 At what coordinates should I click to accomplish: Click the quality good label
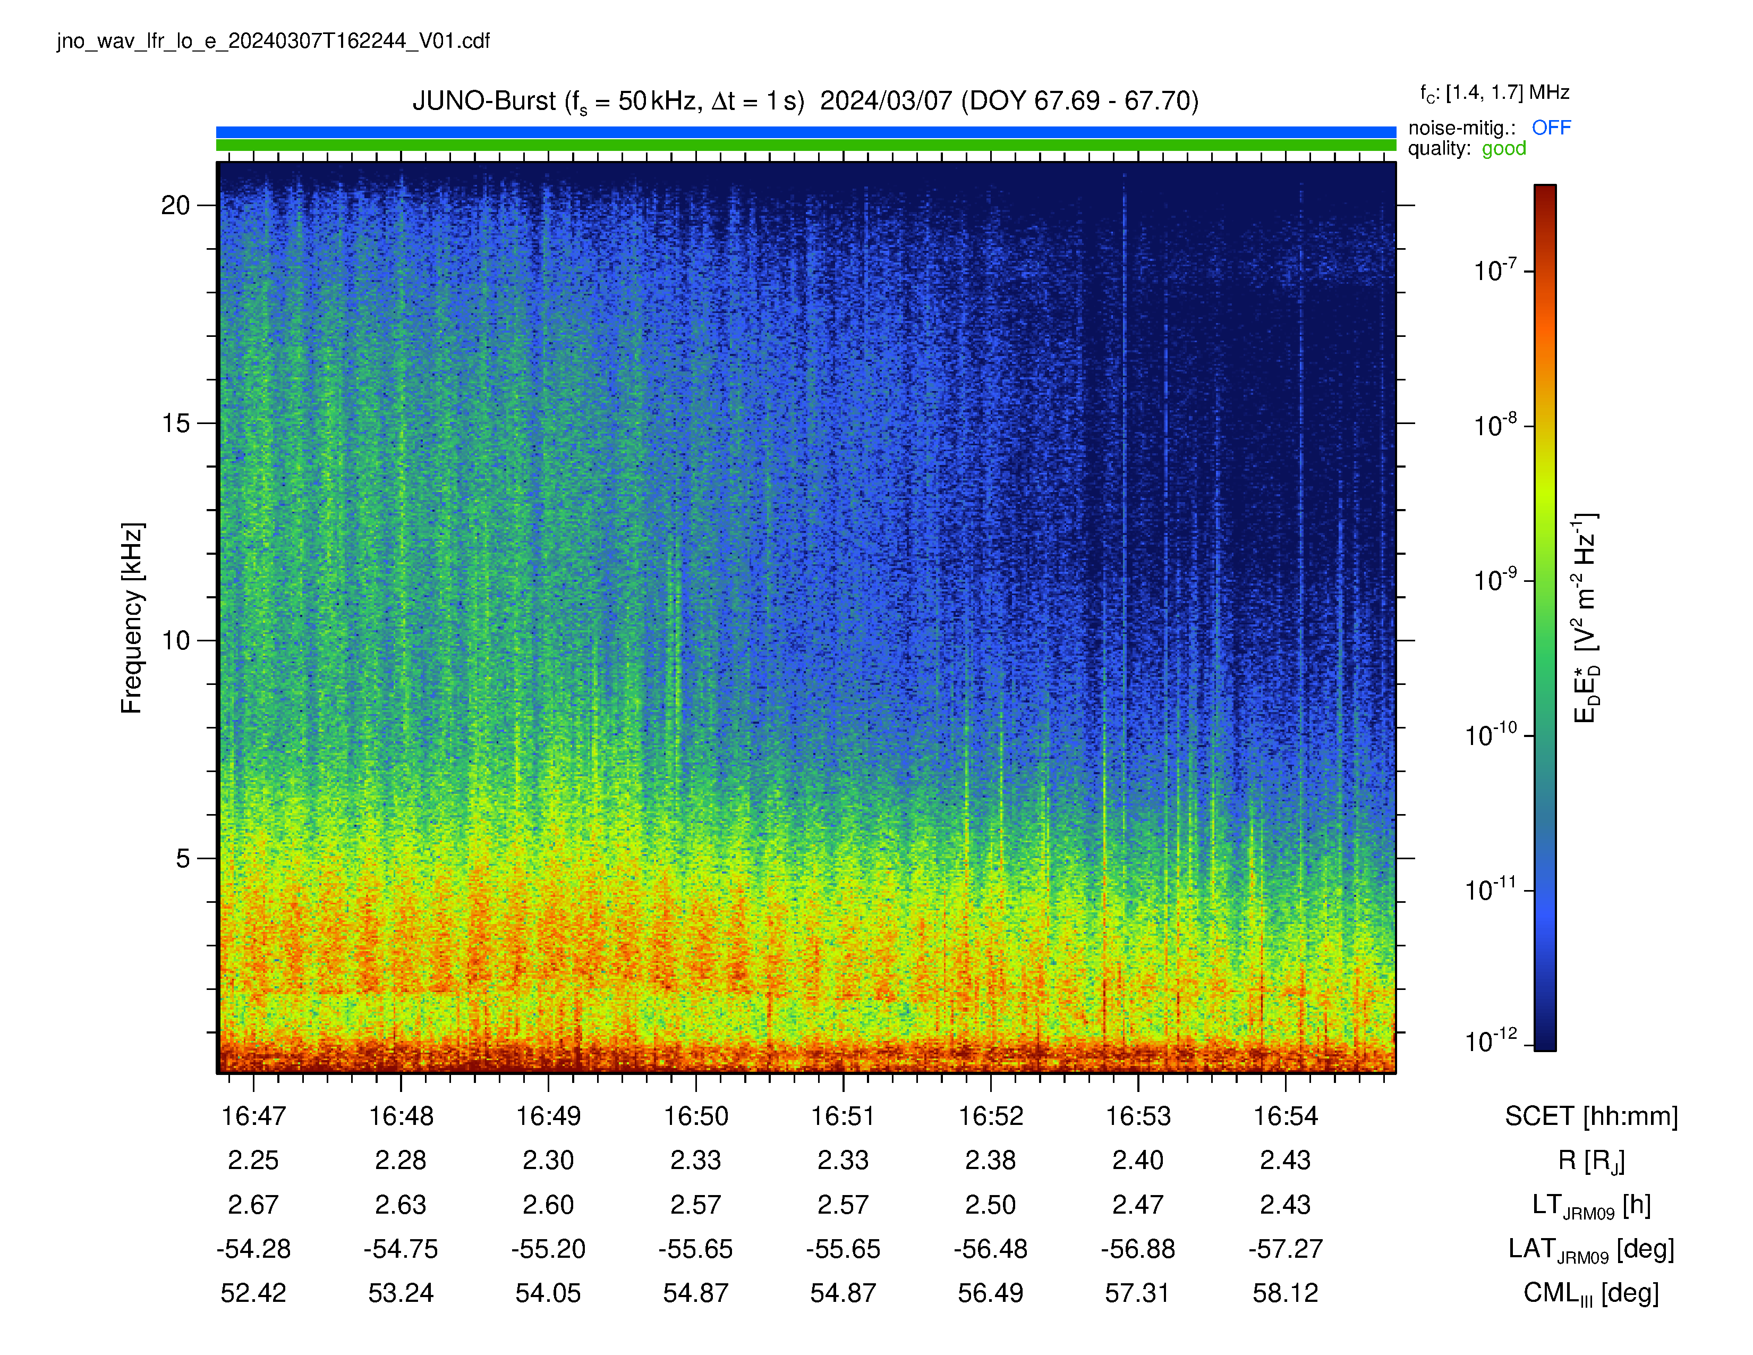click(x=1467, y=148)
